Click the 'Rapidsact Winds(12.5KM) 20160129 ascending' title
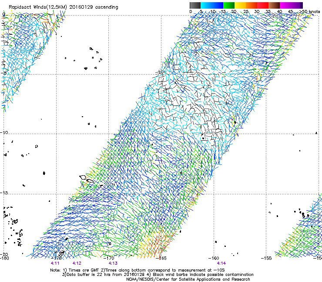322x282 pixels. [64, 7]
